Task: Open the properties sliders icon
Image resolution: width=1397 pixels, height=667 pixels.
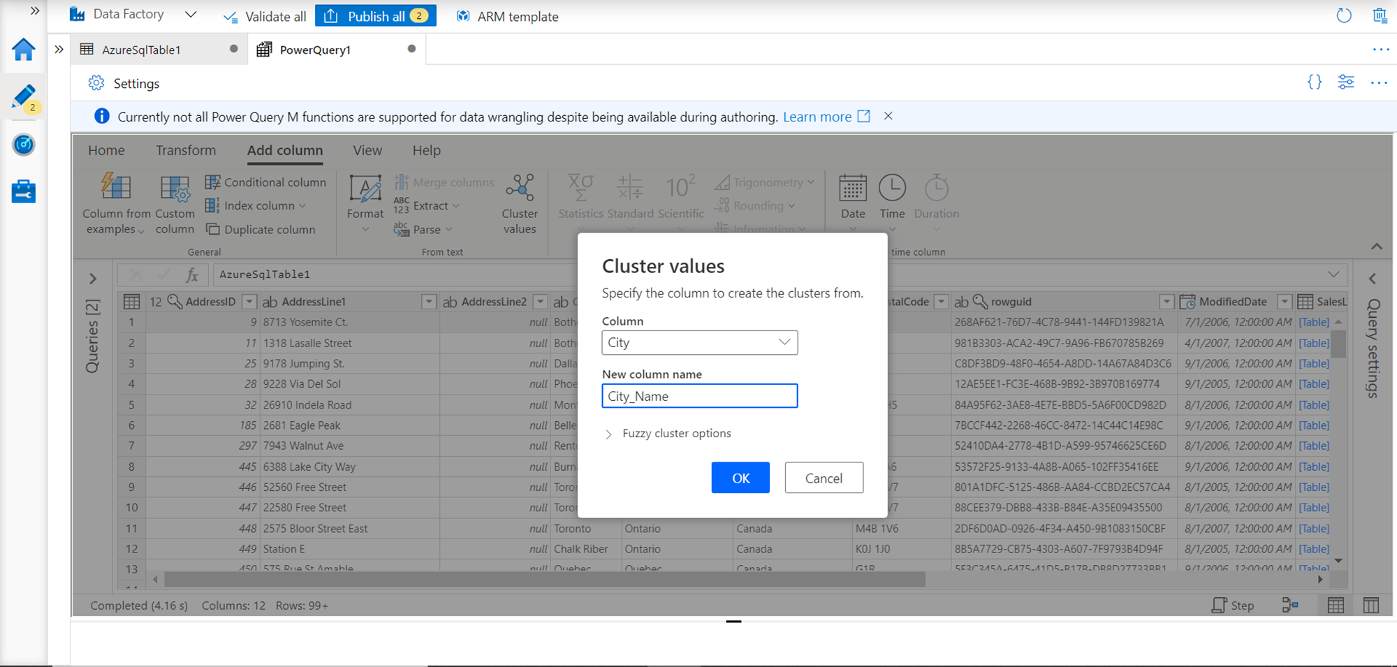Action: click(x=1346, y=82)
